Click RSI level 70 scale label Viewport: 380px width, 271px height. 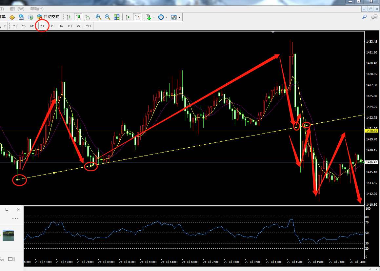point(367,222)
